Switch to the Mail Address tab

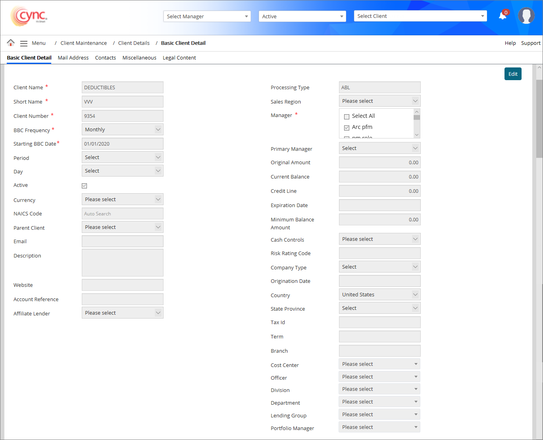(x=73, y=58)
